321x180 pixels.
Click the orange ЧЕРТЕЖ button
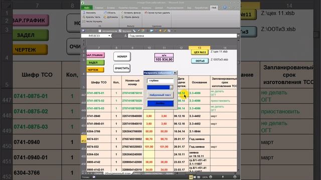click(95, 70)
